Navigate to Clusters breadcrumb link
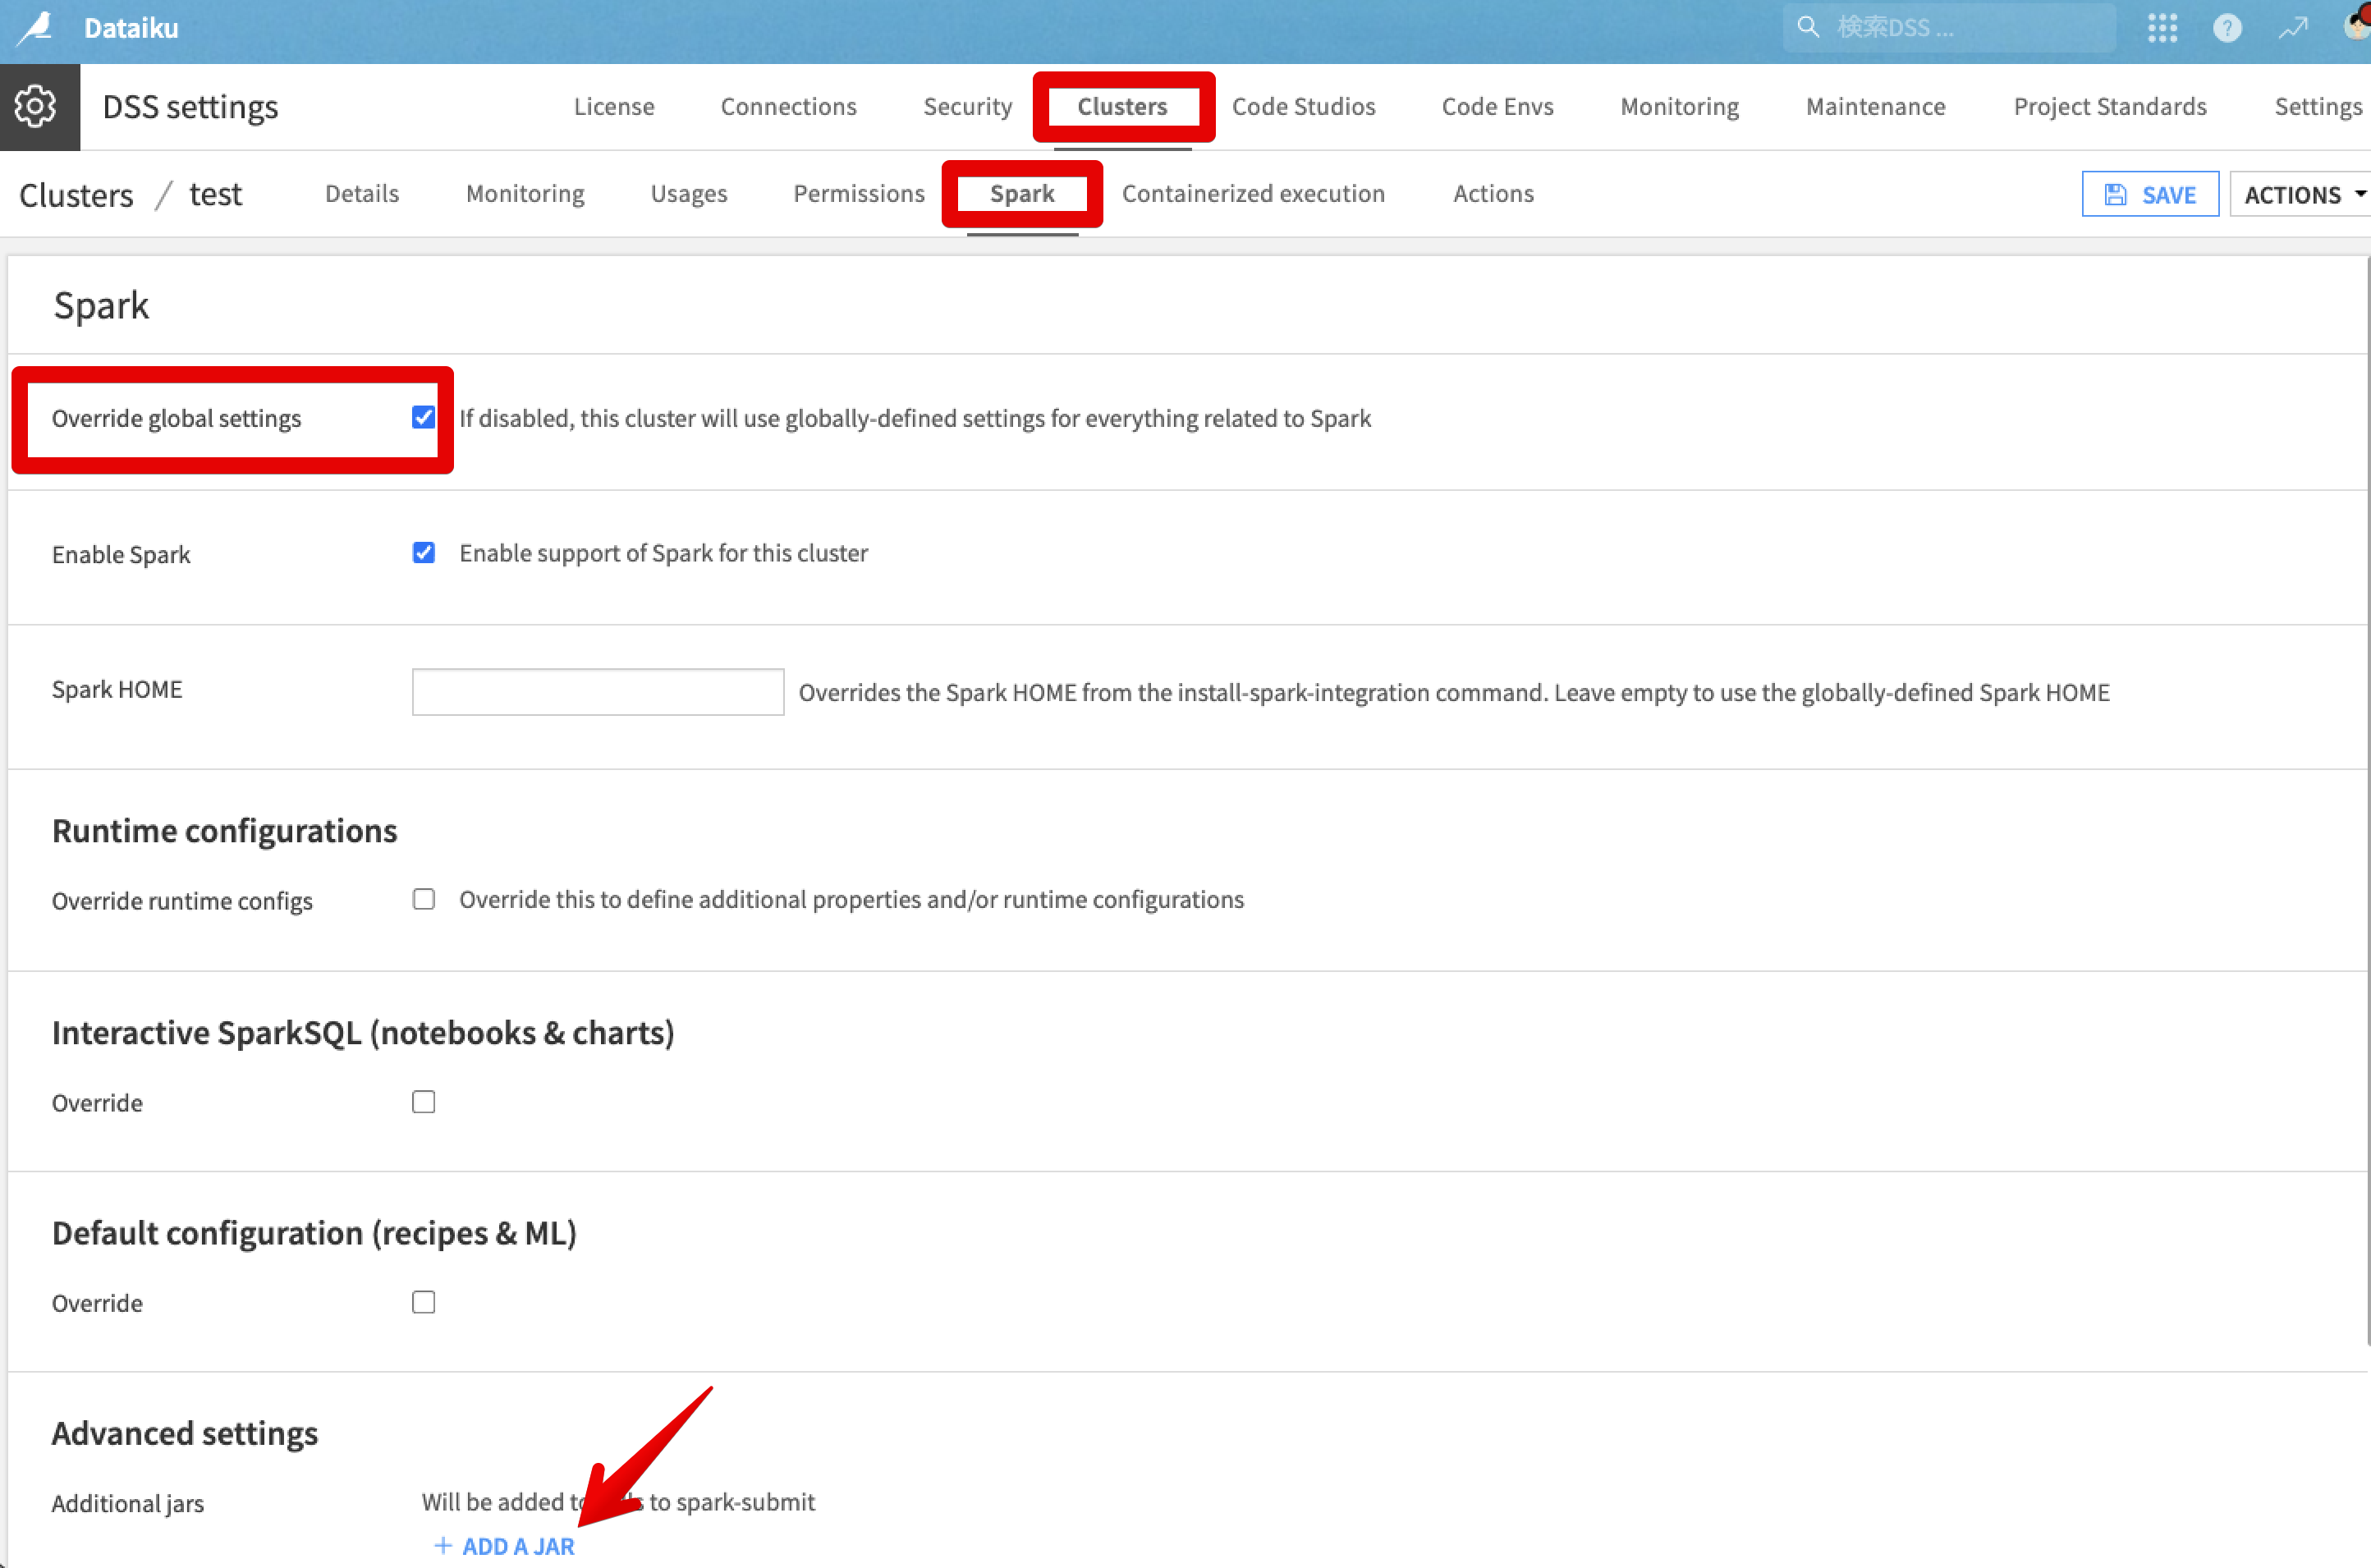 tap(76, 194)
